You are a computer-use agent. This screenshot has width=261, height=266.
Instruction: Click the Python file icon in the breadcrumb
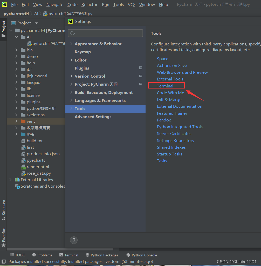[x=45, y=14]
